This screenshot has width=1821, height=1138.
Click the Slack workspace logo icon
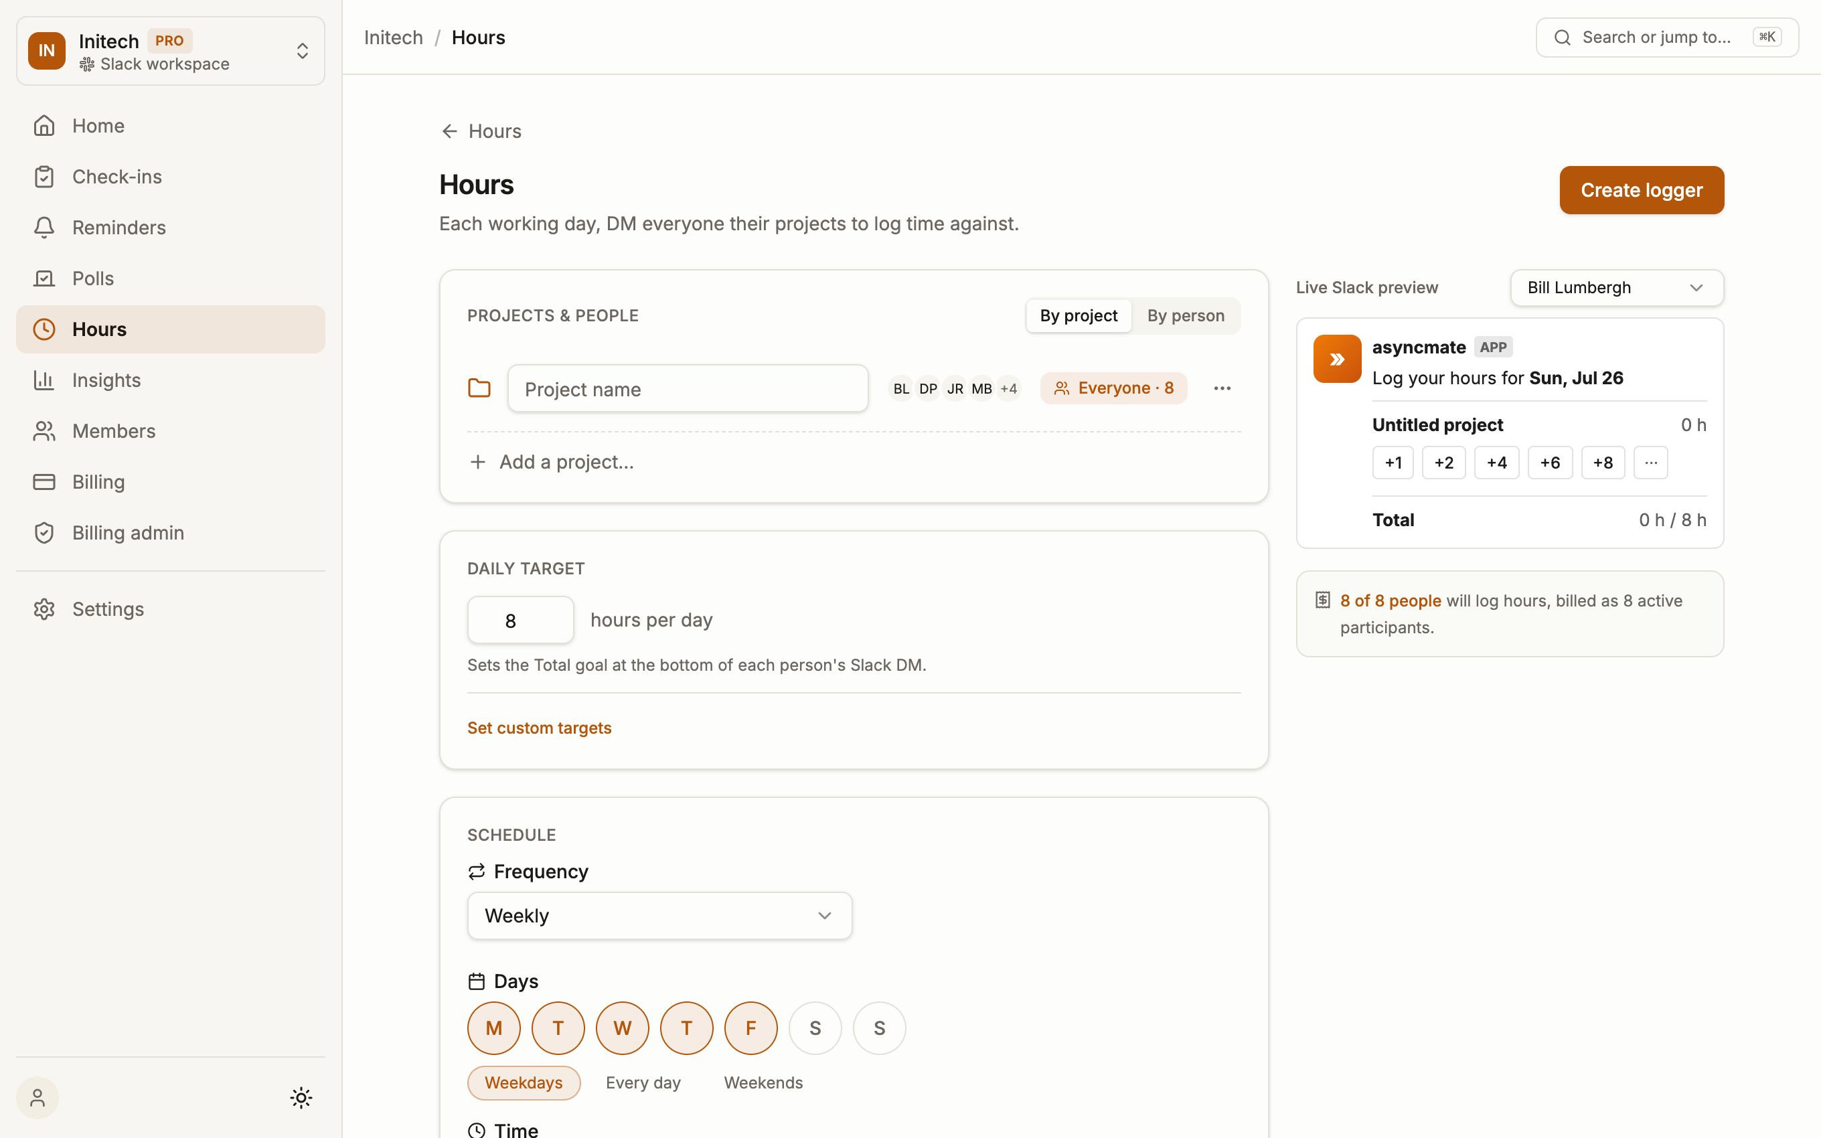point(87,65)
